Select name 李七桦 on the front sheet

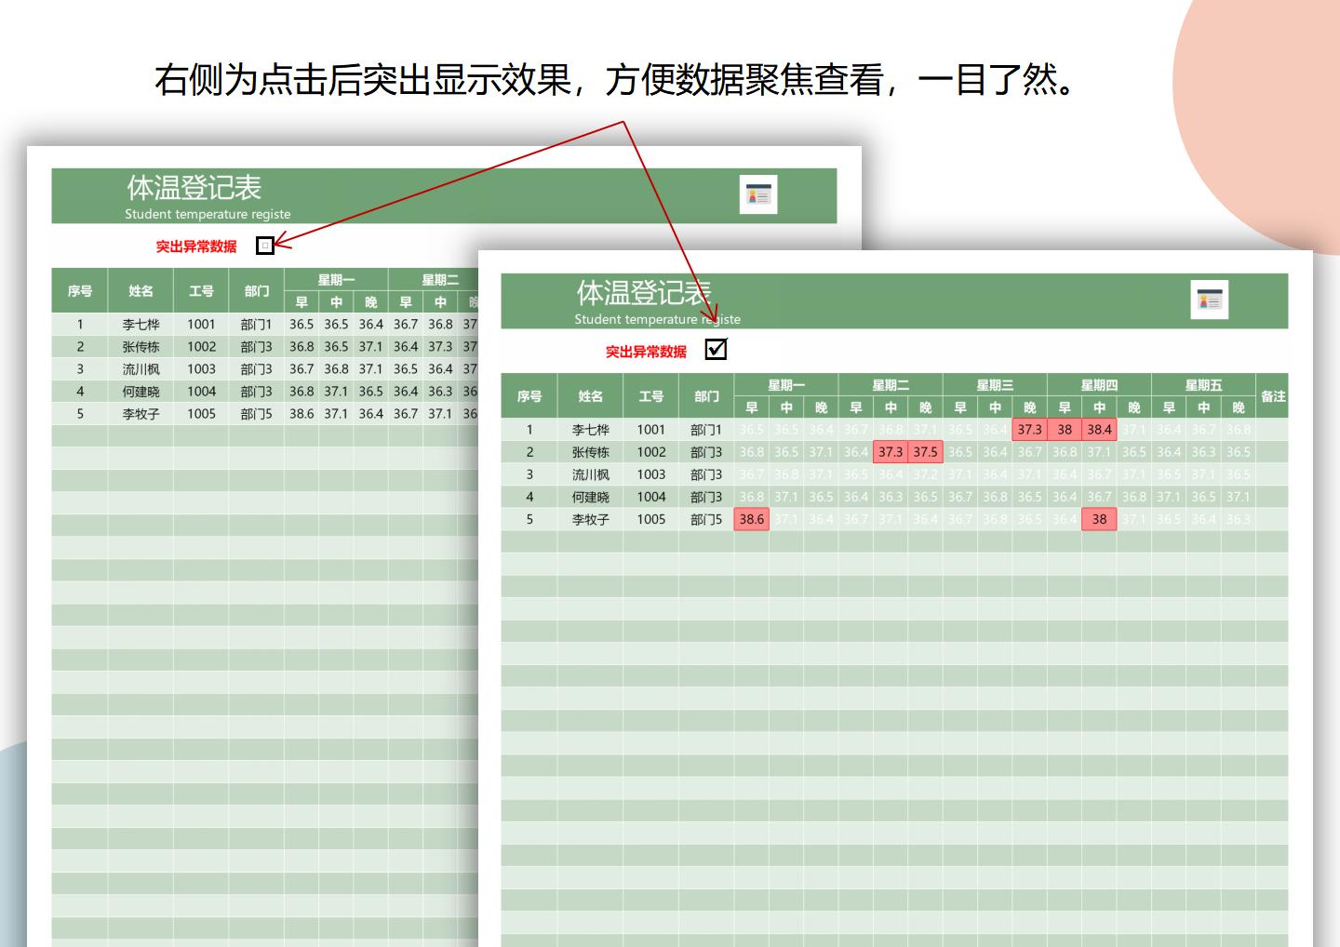tap(590, 430)
